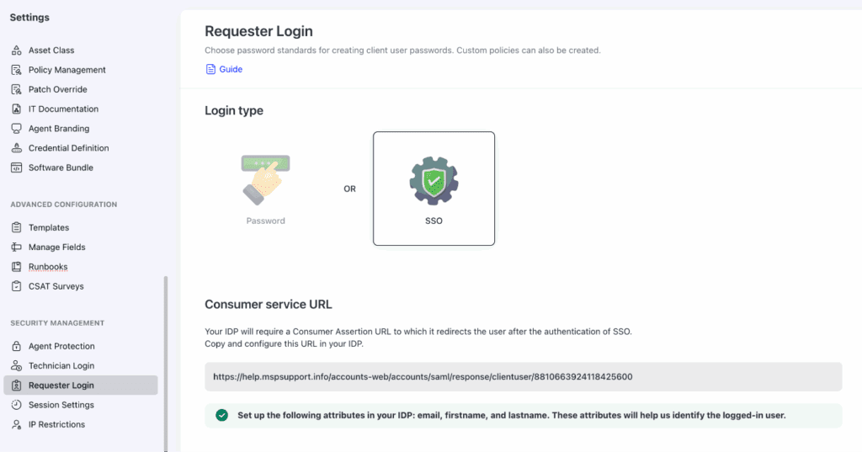Click the Agent Branding icon
862x452 pixels.
[16, 129]
